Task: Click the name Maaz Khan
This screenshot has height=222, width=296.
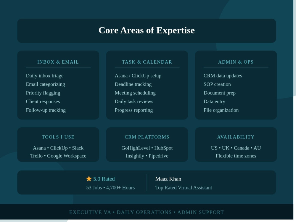Action: click(x=168, y=179)
